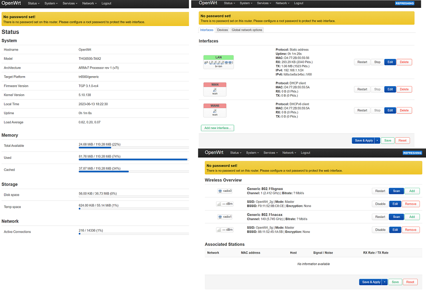Image resolution: width=426 pixels, height=293 pixels.
Task: Click Reset on Interfaces page
Action: pyautogui.click(x=402, y=140)
